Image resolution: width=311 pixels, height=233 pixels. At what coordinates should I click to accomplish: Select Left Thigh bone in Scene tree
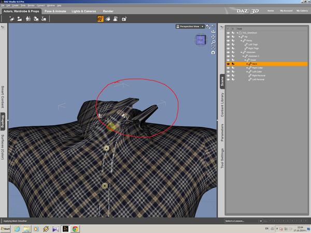[253, 45]
